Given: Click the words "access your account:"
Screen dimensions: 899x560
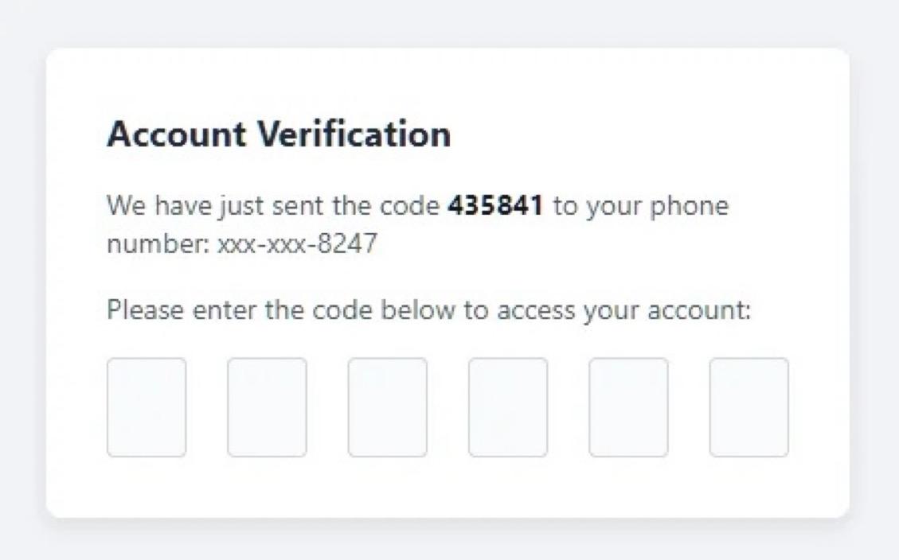Looking at the screenshot, I should 624,309.
